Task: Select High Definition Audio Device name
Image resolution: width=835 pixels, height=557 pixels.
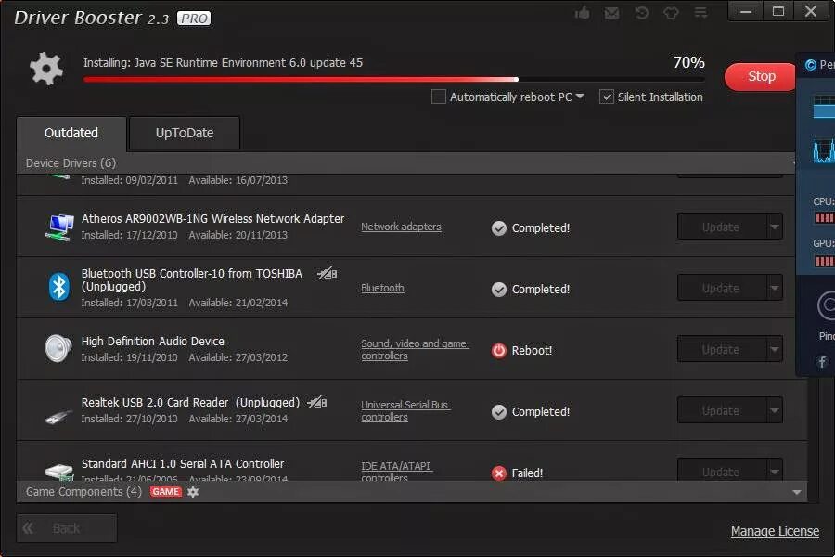Action: (x=153, y=342)
